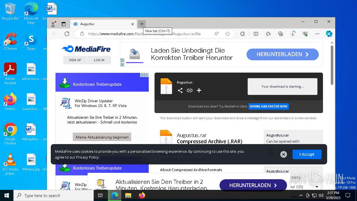Click the taskbar search box
357x201 pixels.
pyautogui.click(x=54, y=195)
